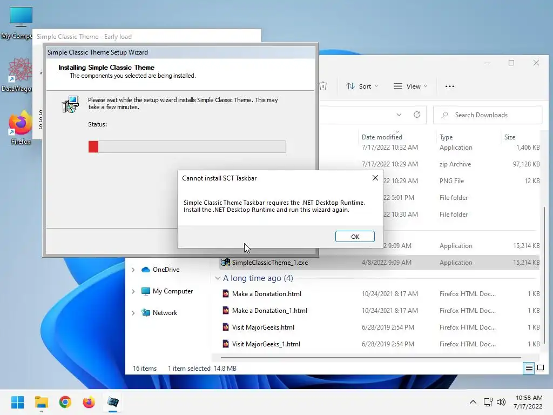Click the Firefox desktop shortcut

[x=21, y=128]
